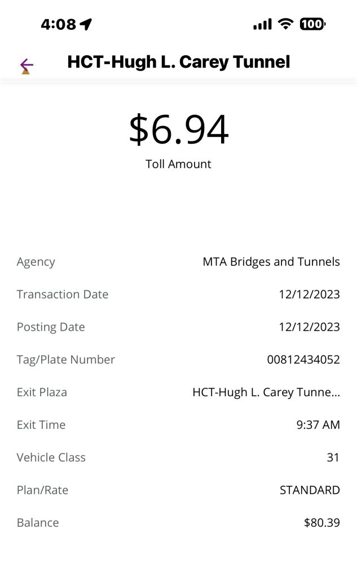The height and width of the screenshot is (577, 357).
Task: Select tag number 00812434052
Action: click(x=303, y=359)
